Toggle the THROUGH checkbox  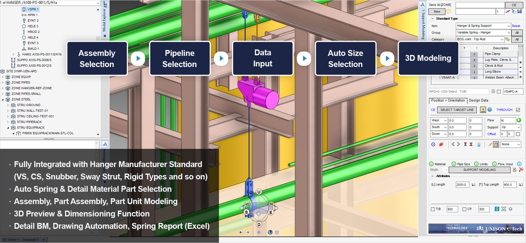tap(518, 110)
